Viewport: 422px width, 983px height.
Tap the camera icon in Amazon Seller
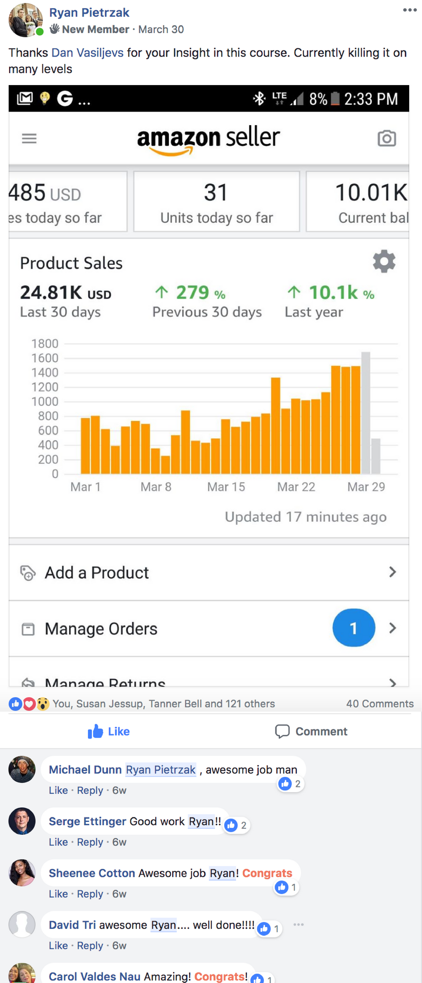click(x=387, y=138)
